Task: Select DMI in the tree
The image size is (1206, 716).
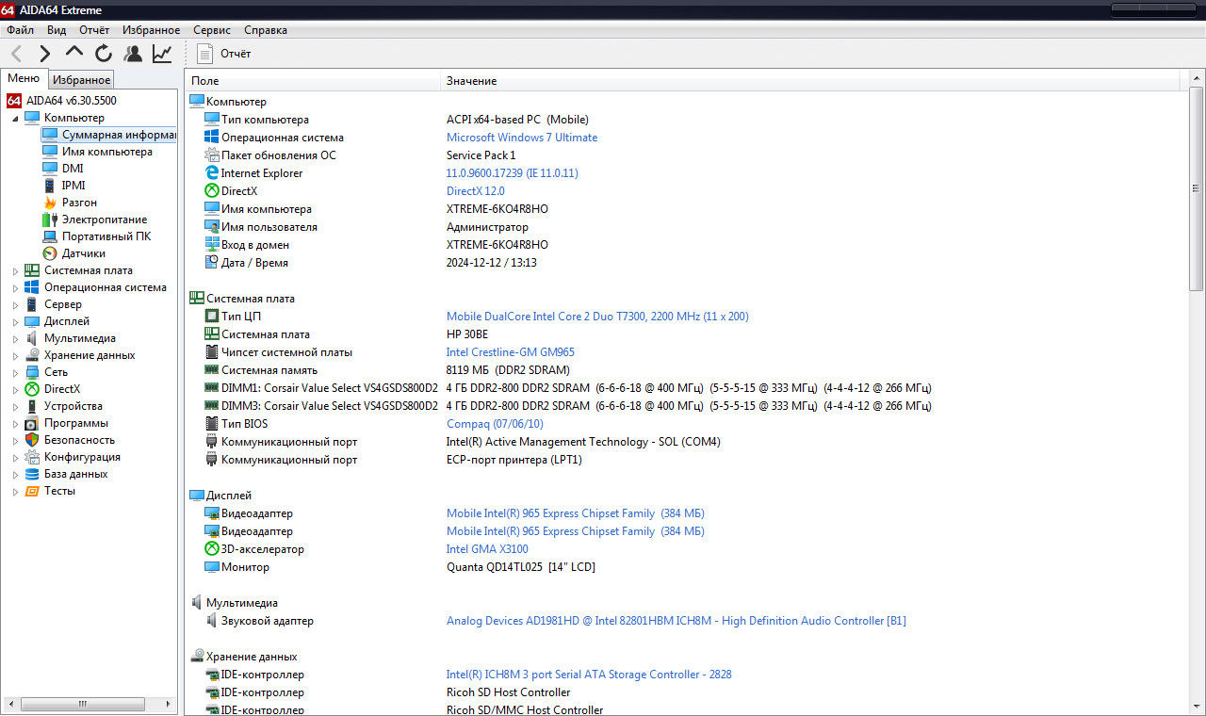Action: [73, 169]
